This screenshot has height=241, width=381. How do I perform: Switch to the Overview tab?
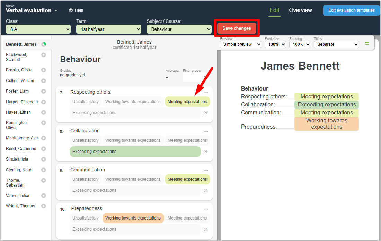(x=300, y=10)
